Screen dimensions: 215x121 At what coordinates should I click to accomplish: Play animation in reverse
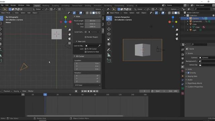(x=88, y=91)
